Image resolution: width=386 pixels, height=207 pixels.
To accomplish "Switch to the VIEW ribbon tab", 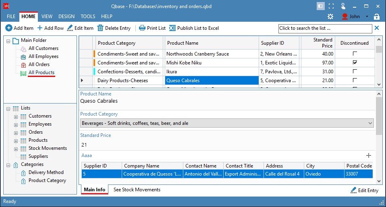I will [x=47, y=16].
